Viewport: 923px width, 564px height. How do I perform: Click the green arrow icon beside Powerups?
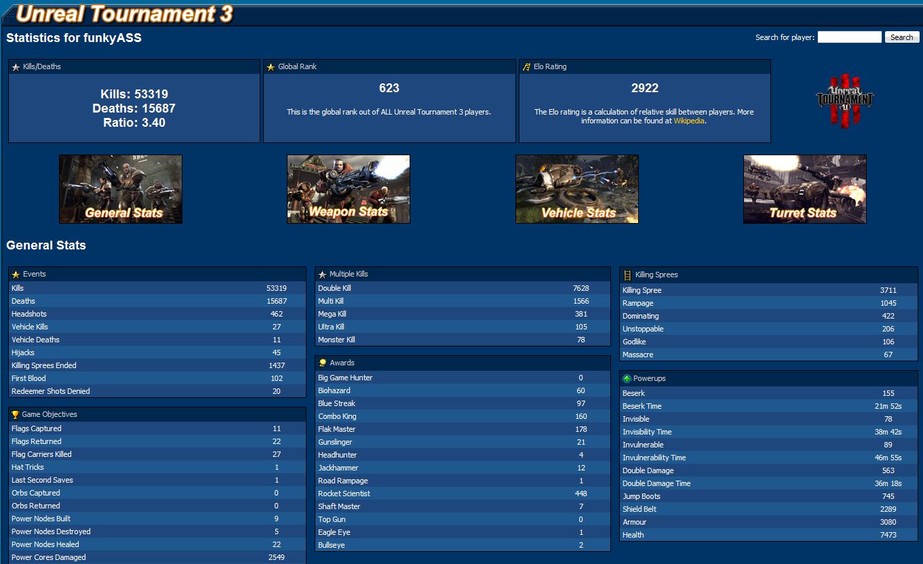tap(627, 378)
